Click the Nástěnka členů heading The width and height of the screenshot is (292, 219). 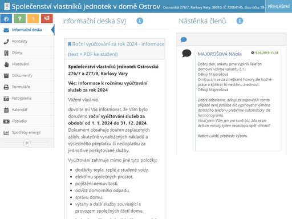point(202,21)
